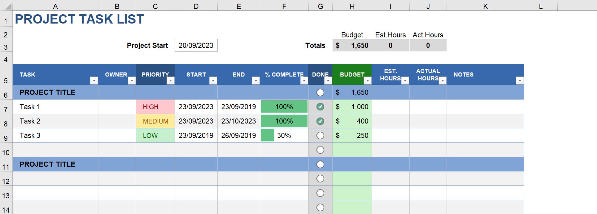Click the PROJECT TASK LIST title
Viewport: 597px width, 214px height.
click(x=79, y=19)
